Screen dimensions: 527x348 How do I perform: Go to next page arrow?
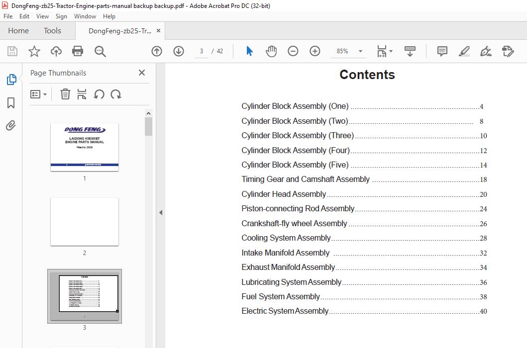179,51
